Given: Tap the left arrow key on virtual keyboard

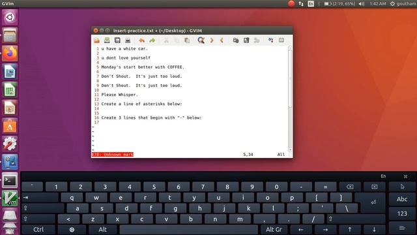Looking at the screenshot, I should [x=301, y=229].
